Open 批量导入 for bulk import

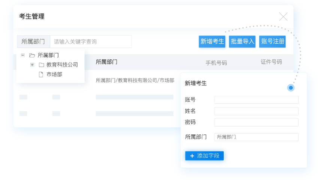tap(242, 41)
